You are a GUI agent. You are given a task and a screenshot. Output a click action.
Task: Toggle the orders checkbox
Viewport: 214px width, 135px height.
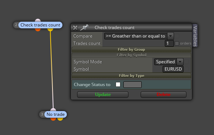pos(177,43)
